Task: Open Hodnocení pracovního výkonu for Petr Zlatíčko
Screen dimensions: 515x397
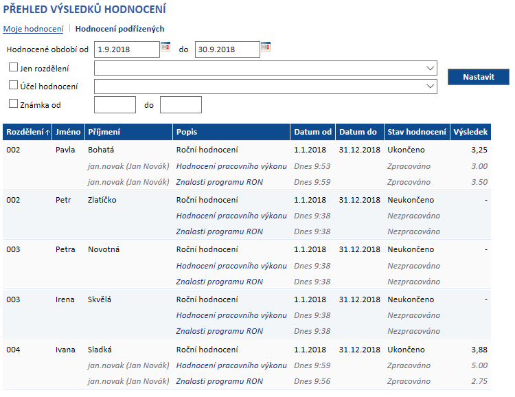Action: point(231,216)
